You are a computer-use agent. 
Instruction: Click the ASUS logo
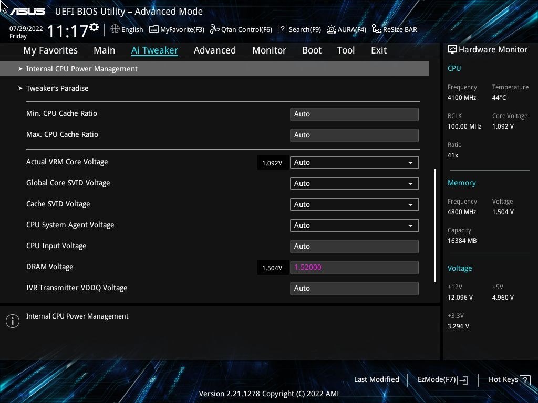point(27,12)
